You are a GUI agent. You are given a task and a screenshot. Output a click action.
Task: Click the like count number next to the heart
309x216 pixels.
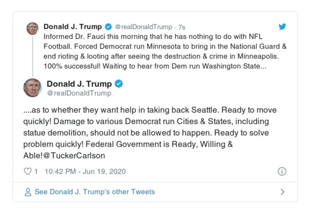click(36, 171)
